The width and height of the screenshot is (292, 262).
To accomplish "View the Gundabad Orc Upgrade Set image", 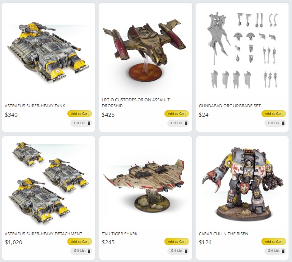I will pos(242,50).
